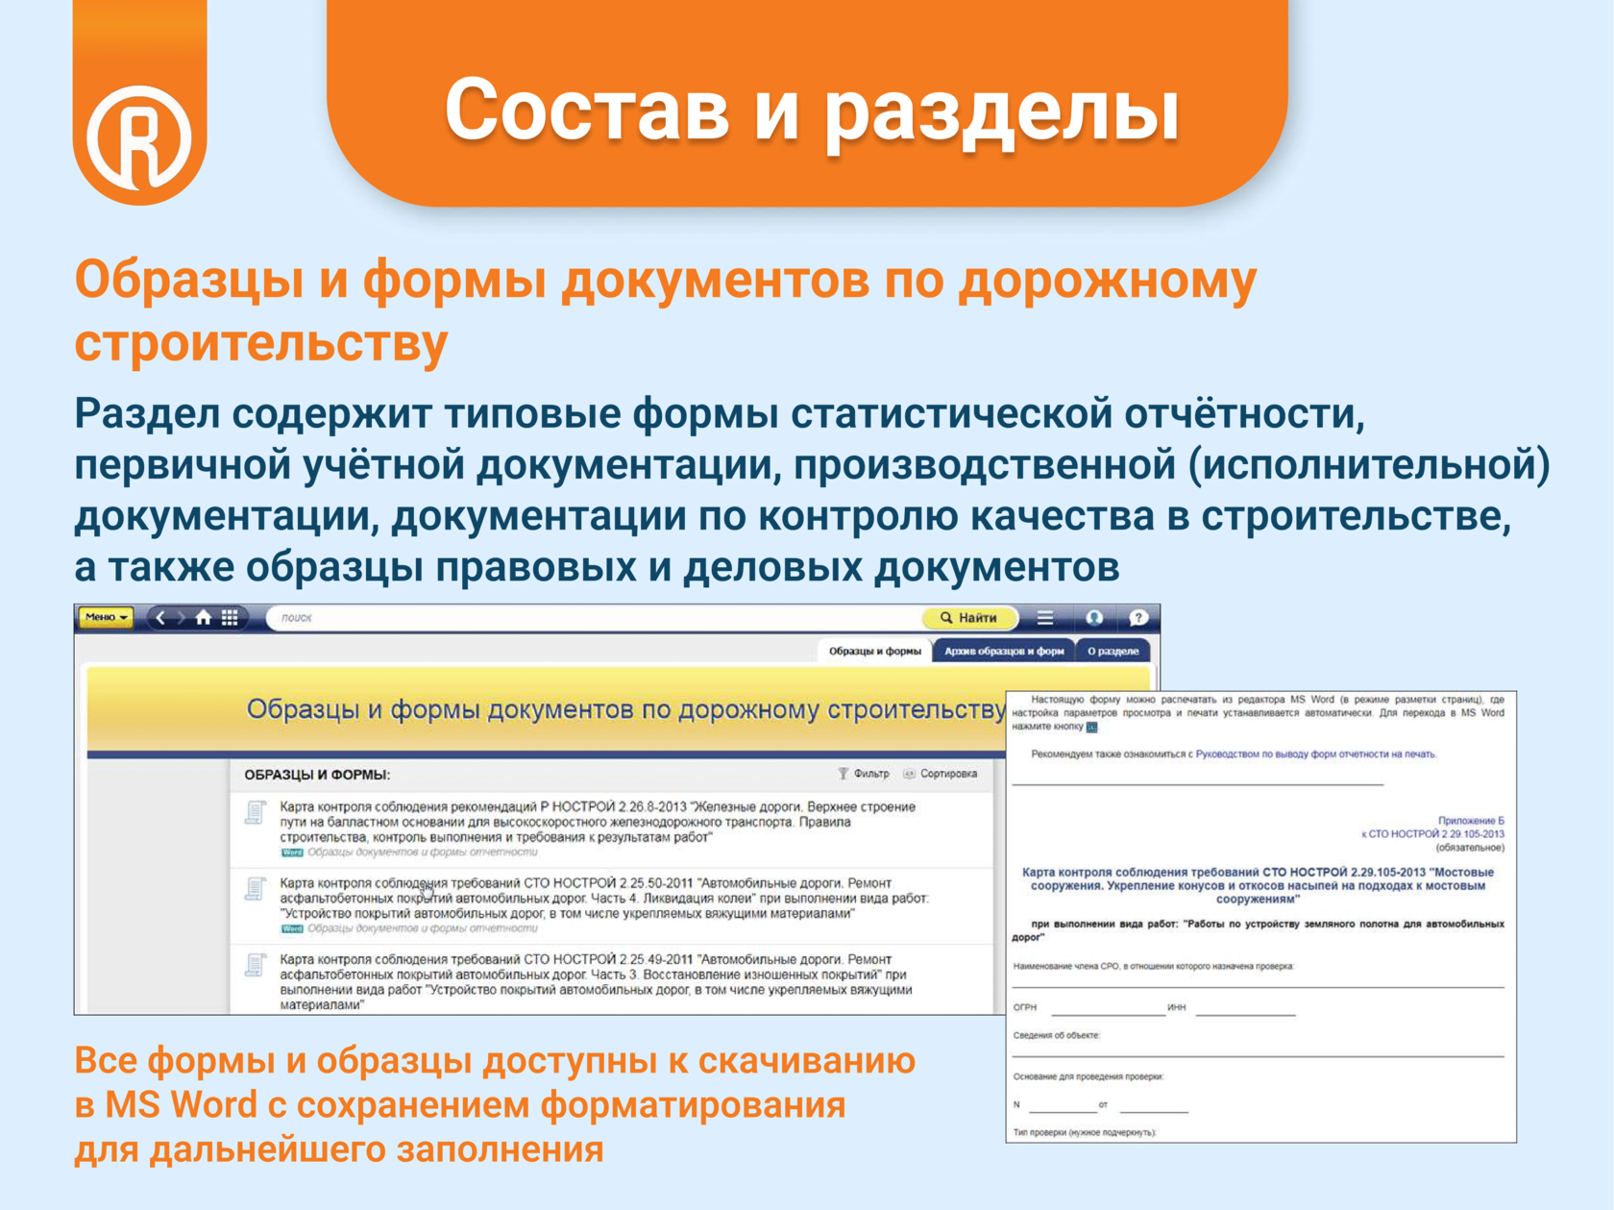Image resolution: width=1614 pixels, height=1210 pixels.
Task: Open document СТО НОСТРОЙ 2.25.49-2011 Восстановление изношенных покрытий
Action: click(x=596, y=981)
